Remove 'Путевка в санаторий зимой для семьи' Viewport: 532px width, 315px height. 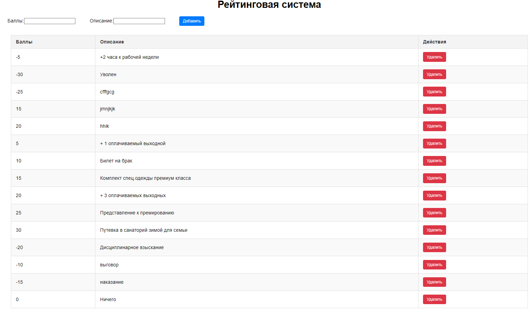[434, 230]
